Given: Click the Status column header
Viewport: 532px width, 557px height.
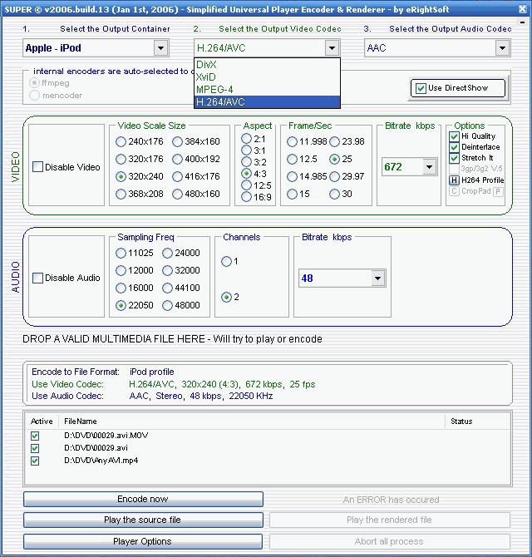Looking at the screenshot, I should 477,421.
